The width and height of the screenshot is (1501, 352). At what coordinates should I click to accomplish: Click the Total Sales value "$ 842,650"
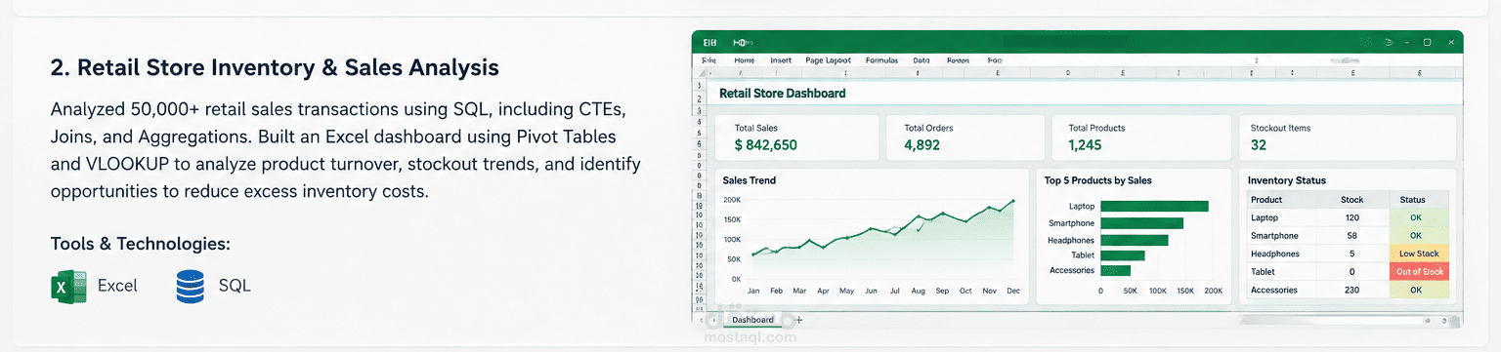(x=766, y=145)
